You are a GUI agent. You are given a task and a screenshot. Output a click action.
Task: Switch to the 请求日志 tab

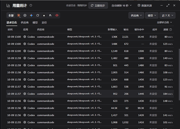click(x=12, y=23)
